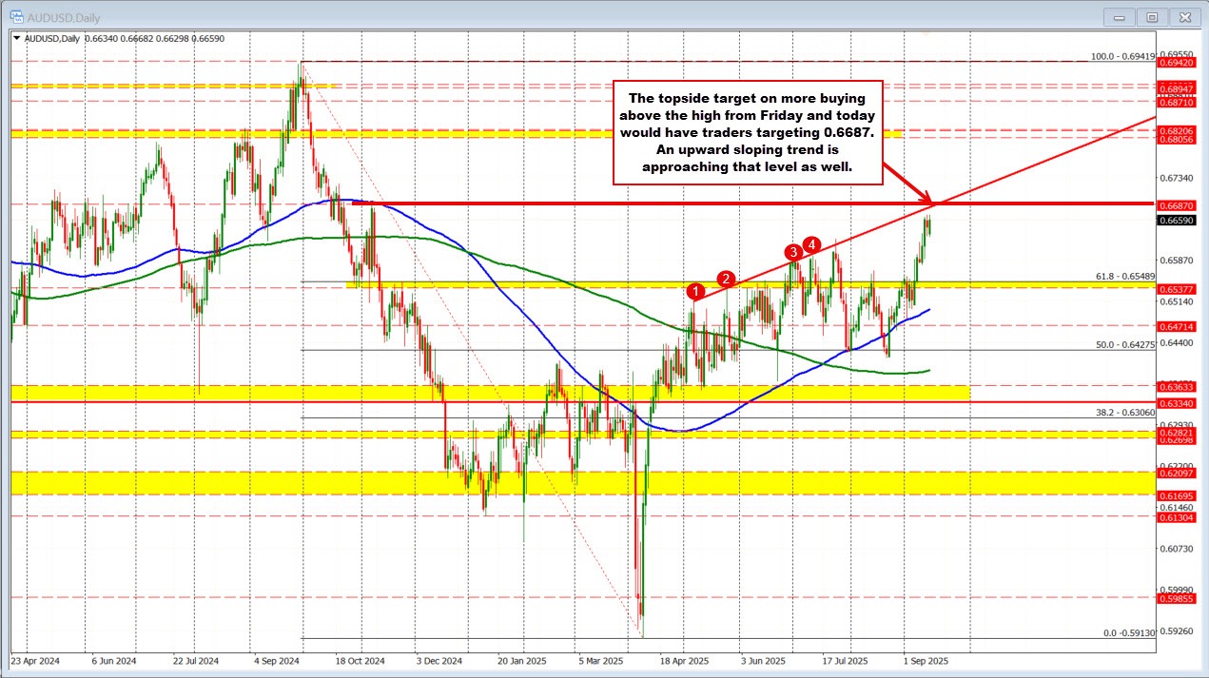Click the 23 Apr 2024 date label
1209x678 pixels.
(34, 659)
